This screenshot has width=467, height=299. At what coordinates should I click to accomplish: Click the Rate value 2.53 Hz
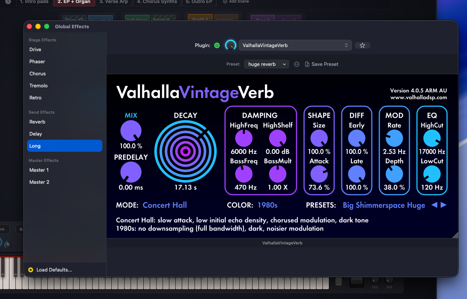394,152
